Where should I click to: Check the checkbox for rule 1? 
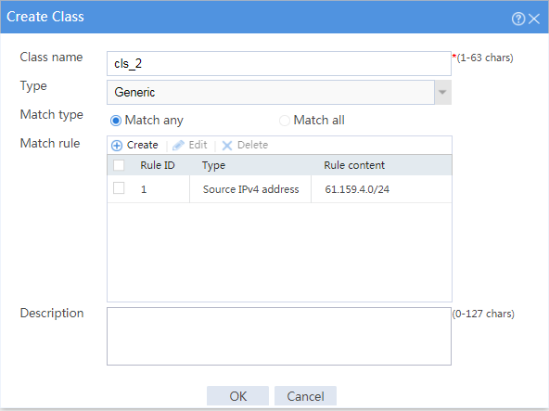(119, 188)
